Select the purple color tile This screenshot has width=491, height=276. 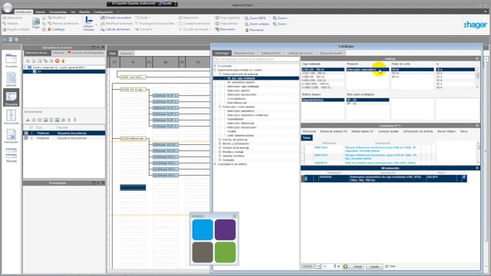point(225,230)
